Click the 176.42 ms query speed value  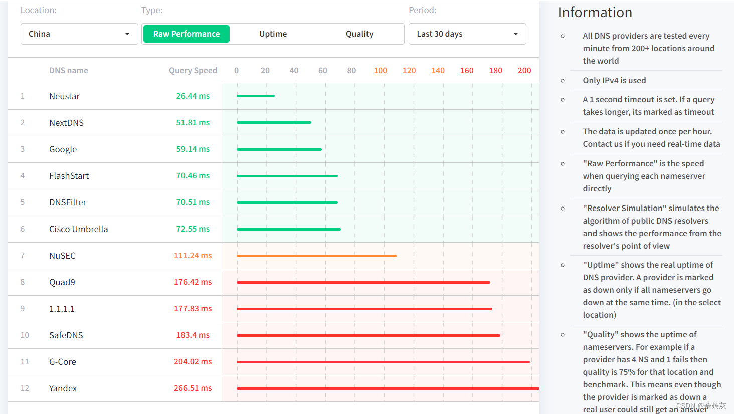pos(193,282)
